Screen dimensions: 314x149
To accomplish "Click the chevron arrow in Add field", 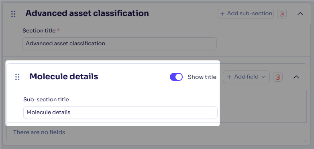I will point(263,77).
